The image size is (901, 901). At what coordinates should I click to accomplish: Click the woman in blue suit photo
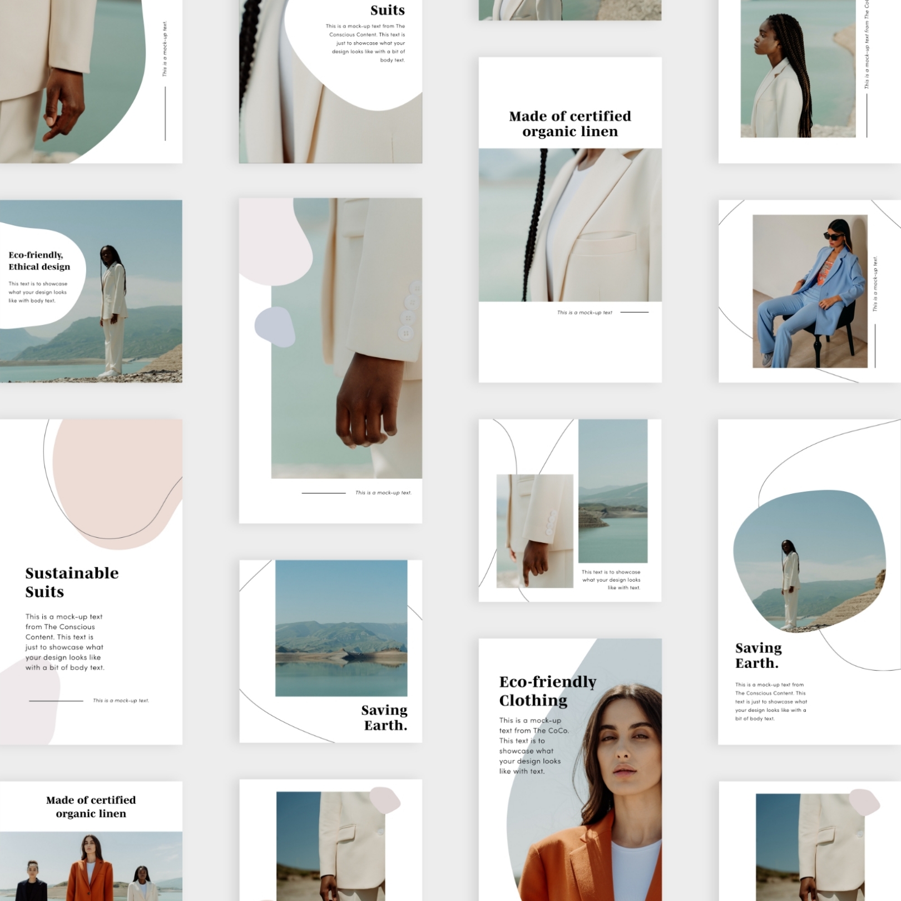point(809,291)
